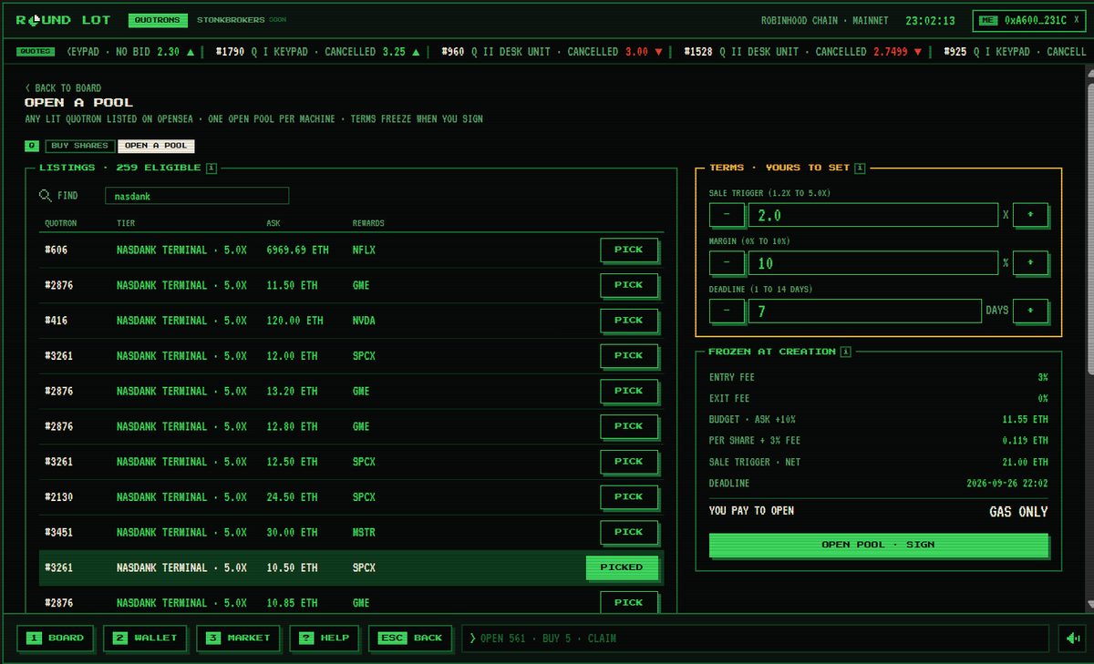Image resolution: width=1094 pixels, height=664 pixels.
Task: Click the 23:02:13 clock
Action: (931, 20)
